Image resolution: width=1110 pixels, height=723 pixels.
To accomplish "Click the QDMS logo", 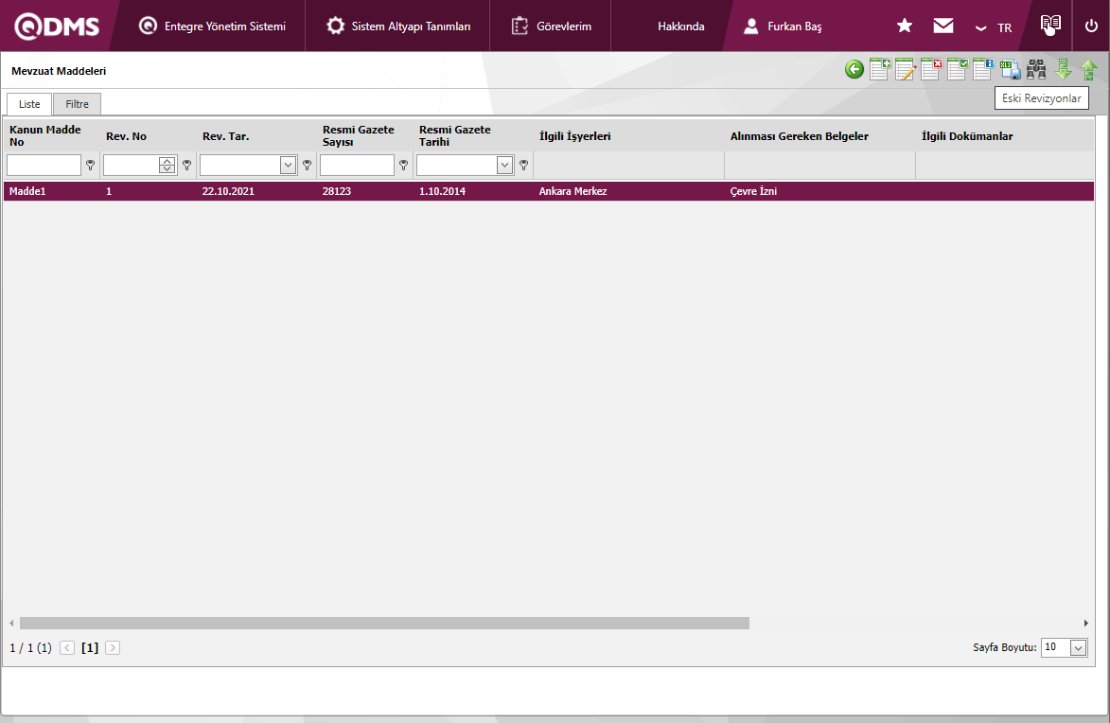I will [x=57, y=26].
